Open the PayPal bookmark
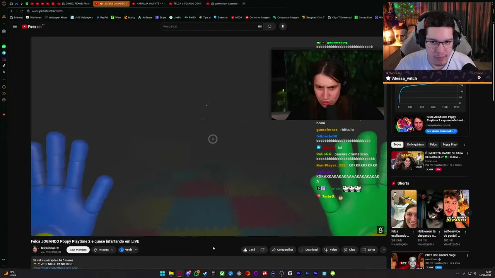Image resolution: width=495 pixels, height=278 pixels. [x=102, y=17]
